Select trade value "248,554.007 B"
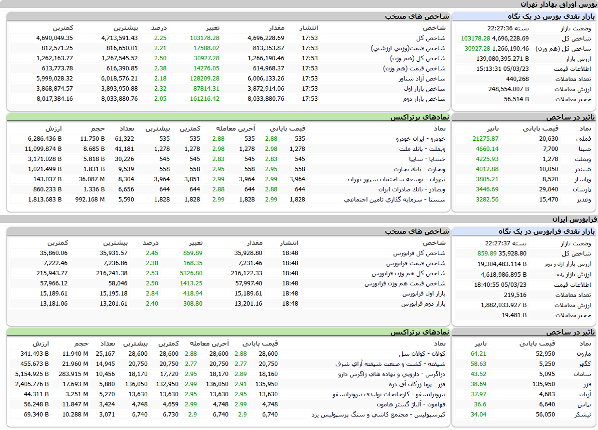 (508, 89)
